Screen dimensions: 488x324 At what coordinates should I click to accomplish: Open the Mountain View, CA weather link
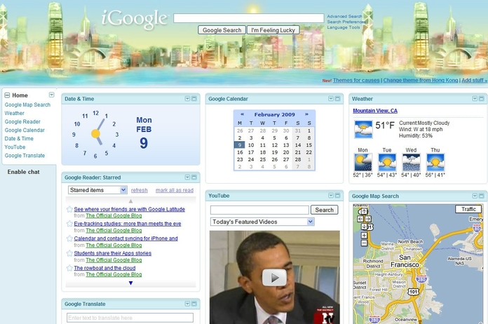(375, 111)
